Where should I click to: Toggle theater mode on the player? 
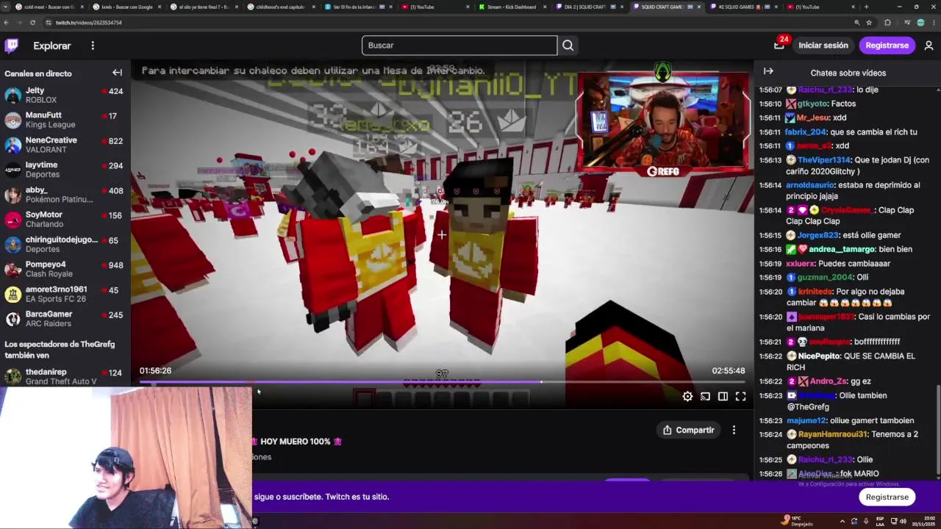pos(723,397)
